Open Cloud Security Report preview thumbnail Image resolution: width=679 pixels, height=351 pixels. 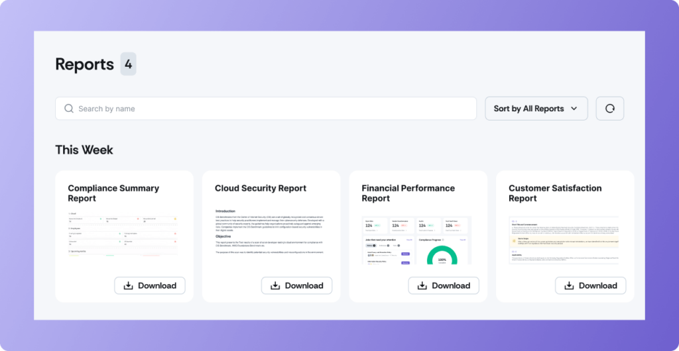point(271,231)
